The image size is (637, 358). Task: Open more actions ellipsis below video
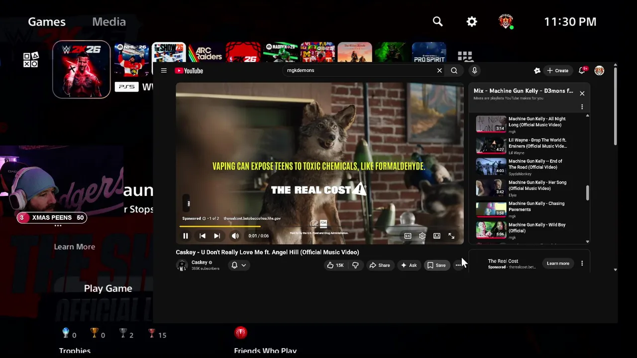click(x=458, y=266)
